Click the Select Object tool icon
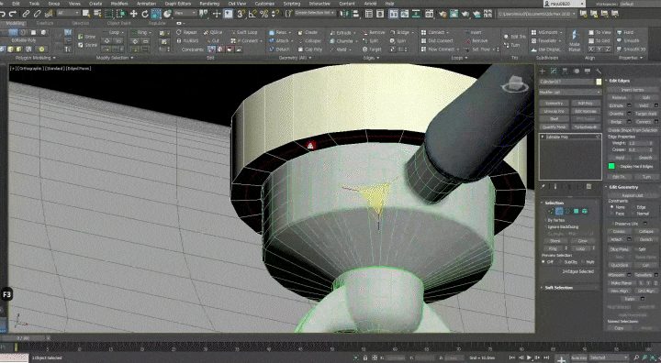Image resolution: width=661 pixels, height=363 pixels. pyautogui.click(x=86, y=14)
